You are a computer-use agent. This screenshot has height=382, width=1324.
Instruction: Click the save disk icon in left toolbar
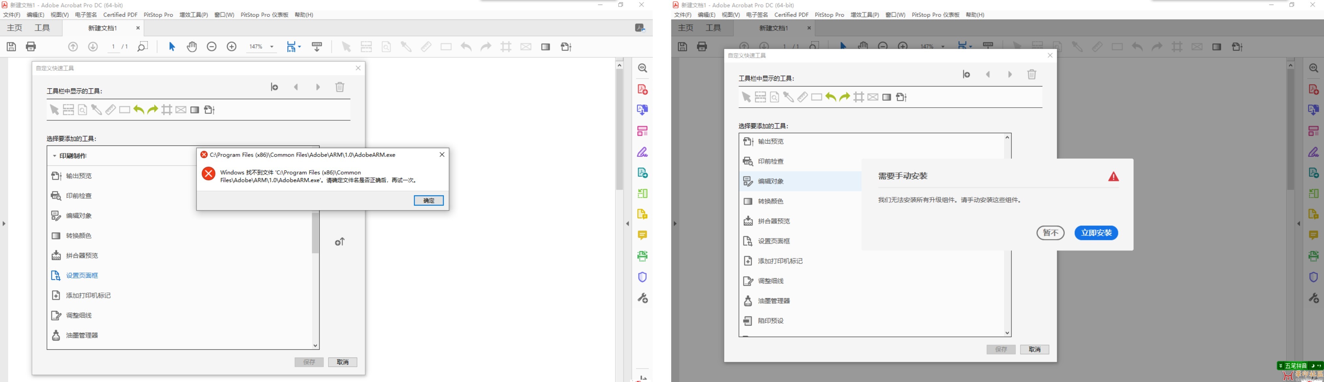pyautogui.click(x=11, y=47)
